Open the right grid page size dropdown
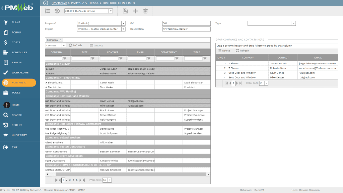 [x=266, y=83]
